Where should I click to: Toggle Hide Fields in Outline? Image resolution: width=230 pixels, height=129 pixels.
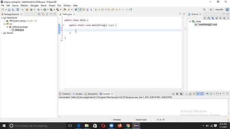213,18
